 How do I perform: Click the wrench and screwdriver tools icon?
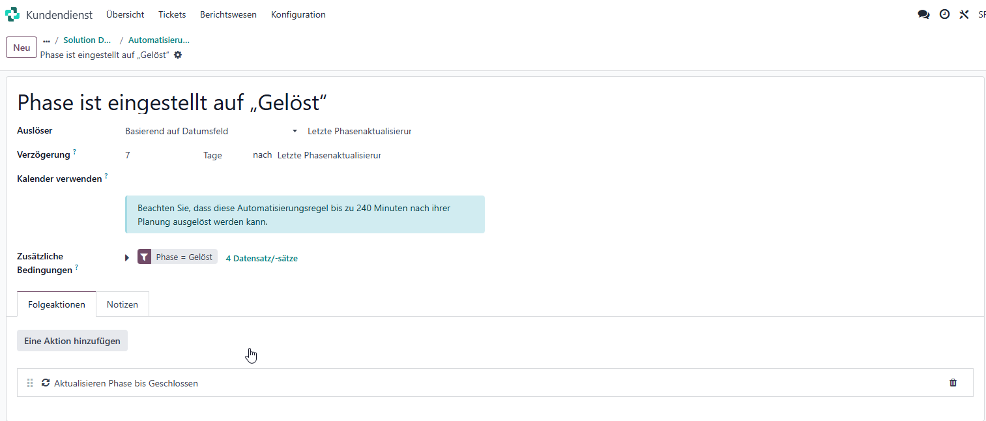tap(964, 14)
